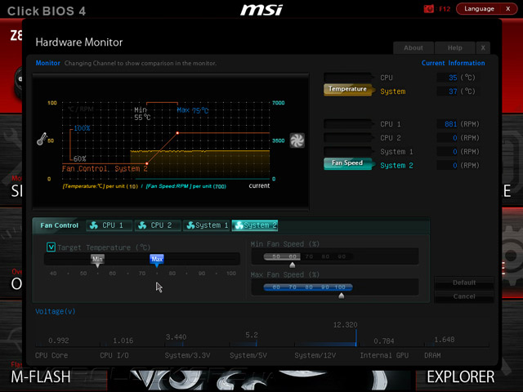Click the screenshot camera icon beside F12
The width and height of the screenshot is (523, 392).
pyautogui.click(x=428, y=9)
